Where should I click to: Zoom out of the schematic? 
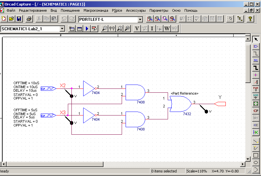coord(157,19)
